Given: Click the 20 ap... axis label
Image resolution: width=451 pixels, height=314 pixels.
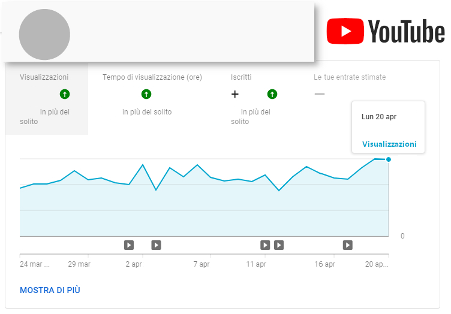Looking at the screenshot, I should pyautogui.click(x=377, y=264).
